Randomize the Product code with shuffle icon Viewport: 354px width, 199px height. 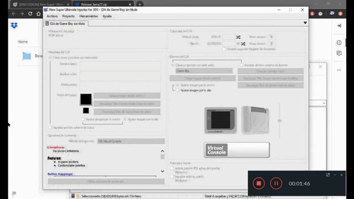(x=238, y=37)
